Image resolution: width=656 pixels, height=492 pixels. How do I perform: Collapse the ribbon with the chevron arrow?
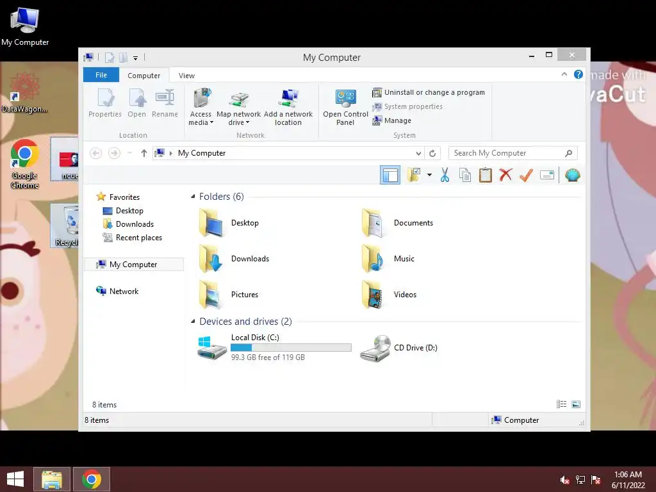point(564,74)
